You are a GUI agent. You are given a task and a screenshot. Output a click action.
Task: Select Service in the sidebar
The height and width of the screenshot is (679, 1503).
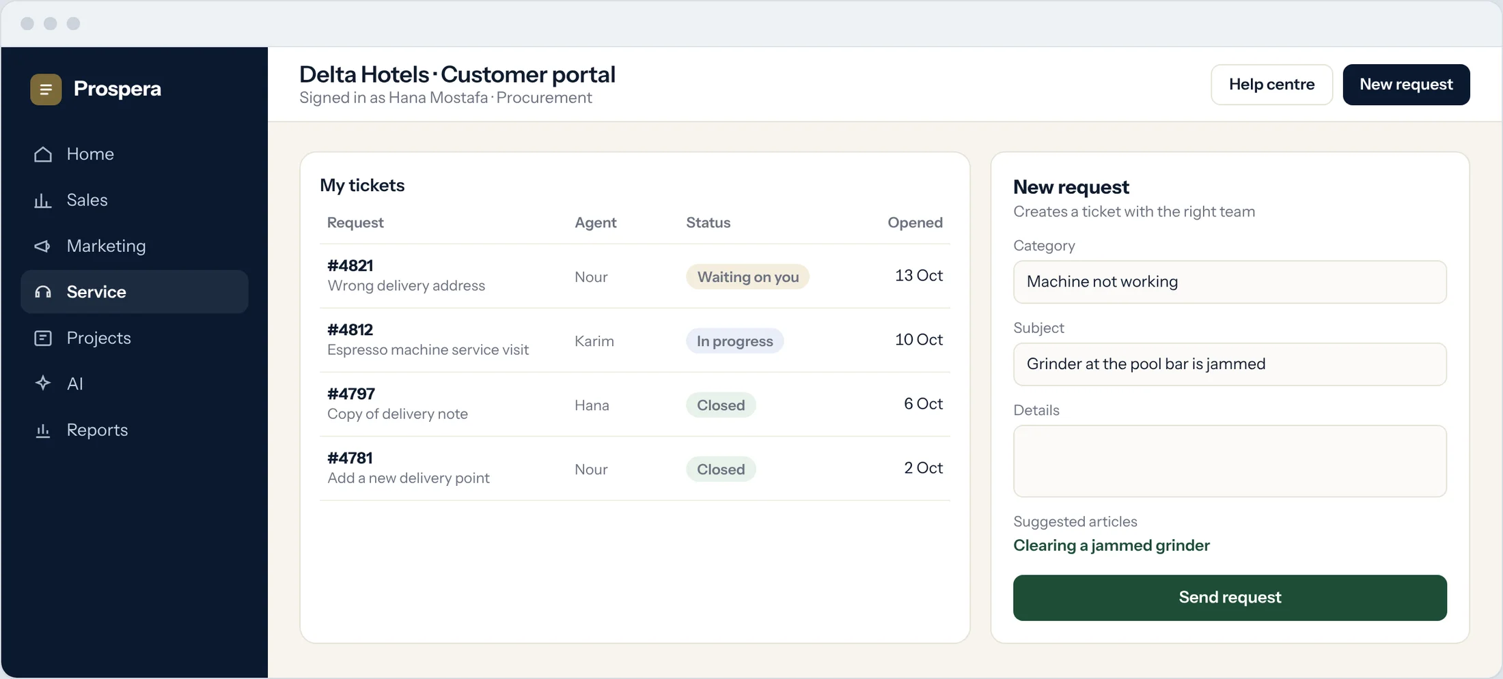[x=135, y=292]
